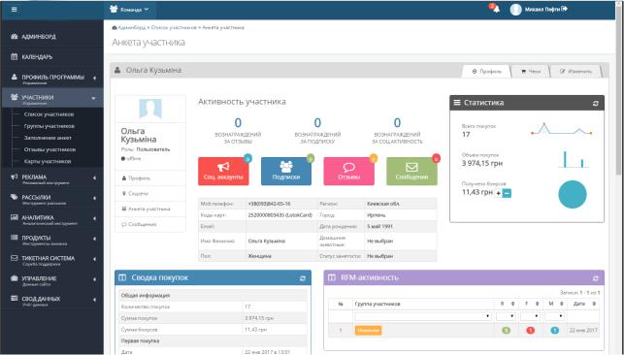Image resolution: width=624 pixels, height=355 pixels.
Task: Click the orange group badge in RFM row
Action: click(368, 331)
